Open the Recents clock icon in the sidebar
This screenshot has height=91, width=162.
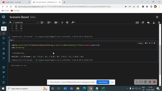point(4,38)
